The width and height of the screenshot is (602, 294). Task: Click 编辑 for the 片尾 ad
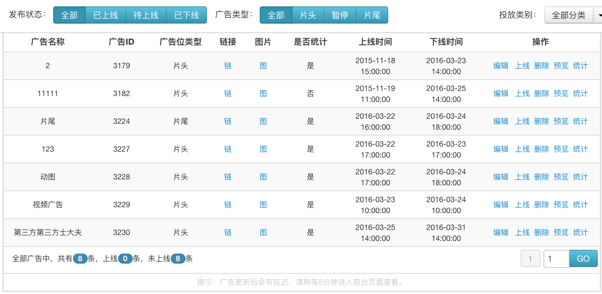point(501,121)
